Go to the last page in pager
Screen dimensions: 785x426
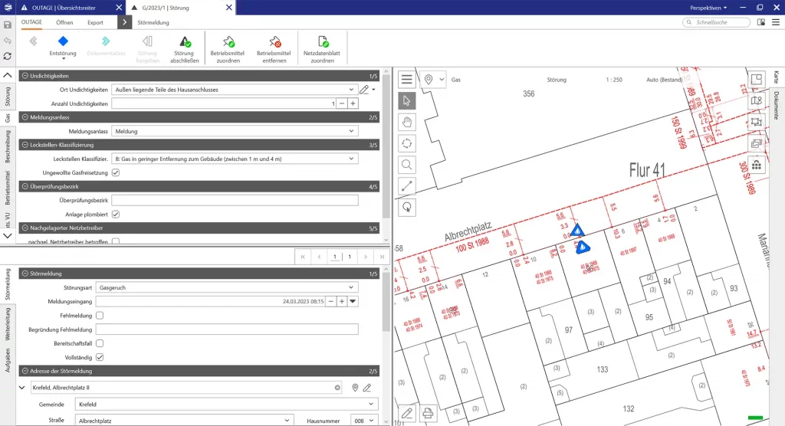point(383,257)
